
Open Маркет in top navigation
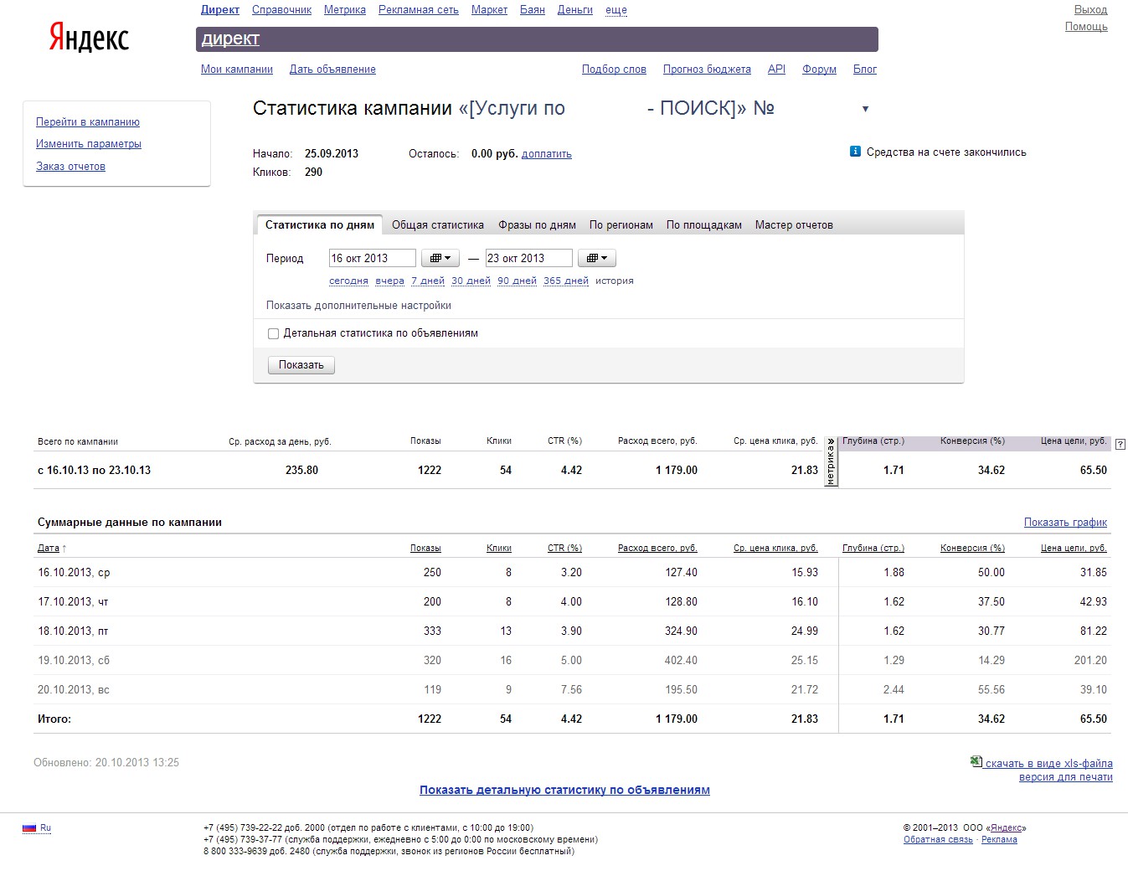(489, 10)
